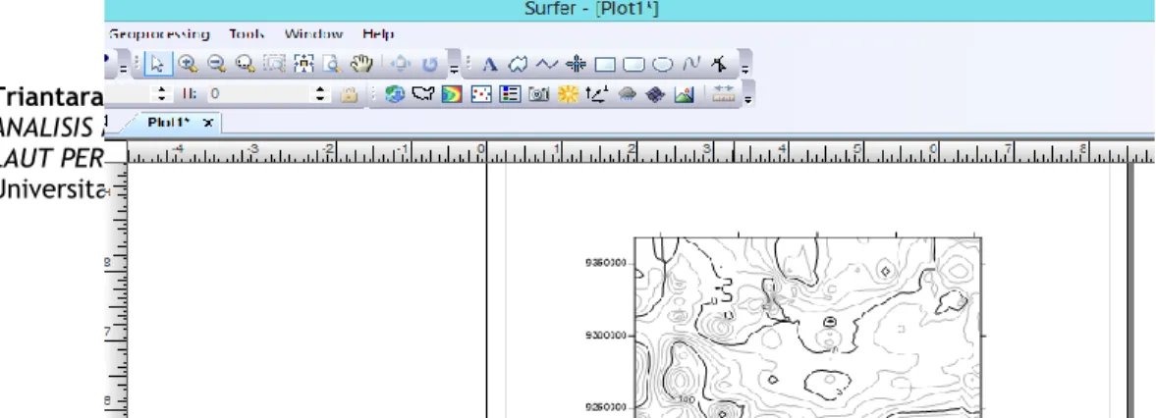Open the Geoprocessing menu

click(x=159, y=33)
